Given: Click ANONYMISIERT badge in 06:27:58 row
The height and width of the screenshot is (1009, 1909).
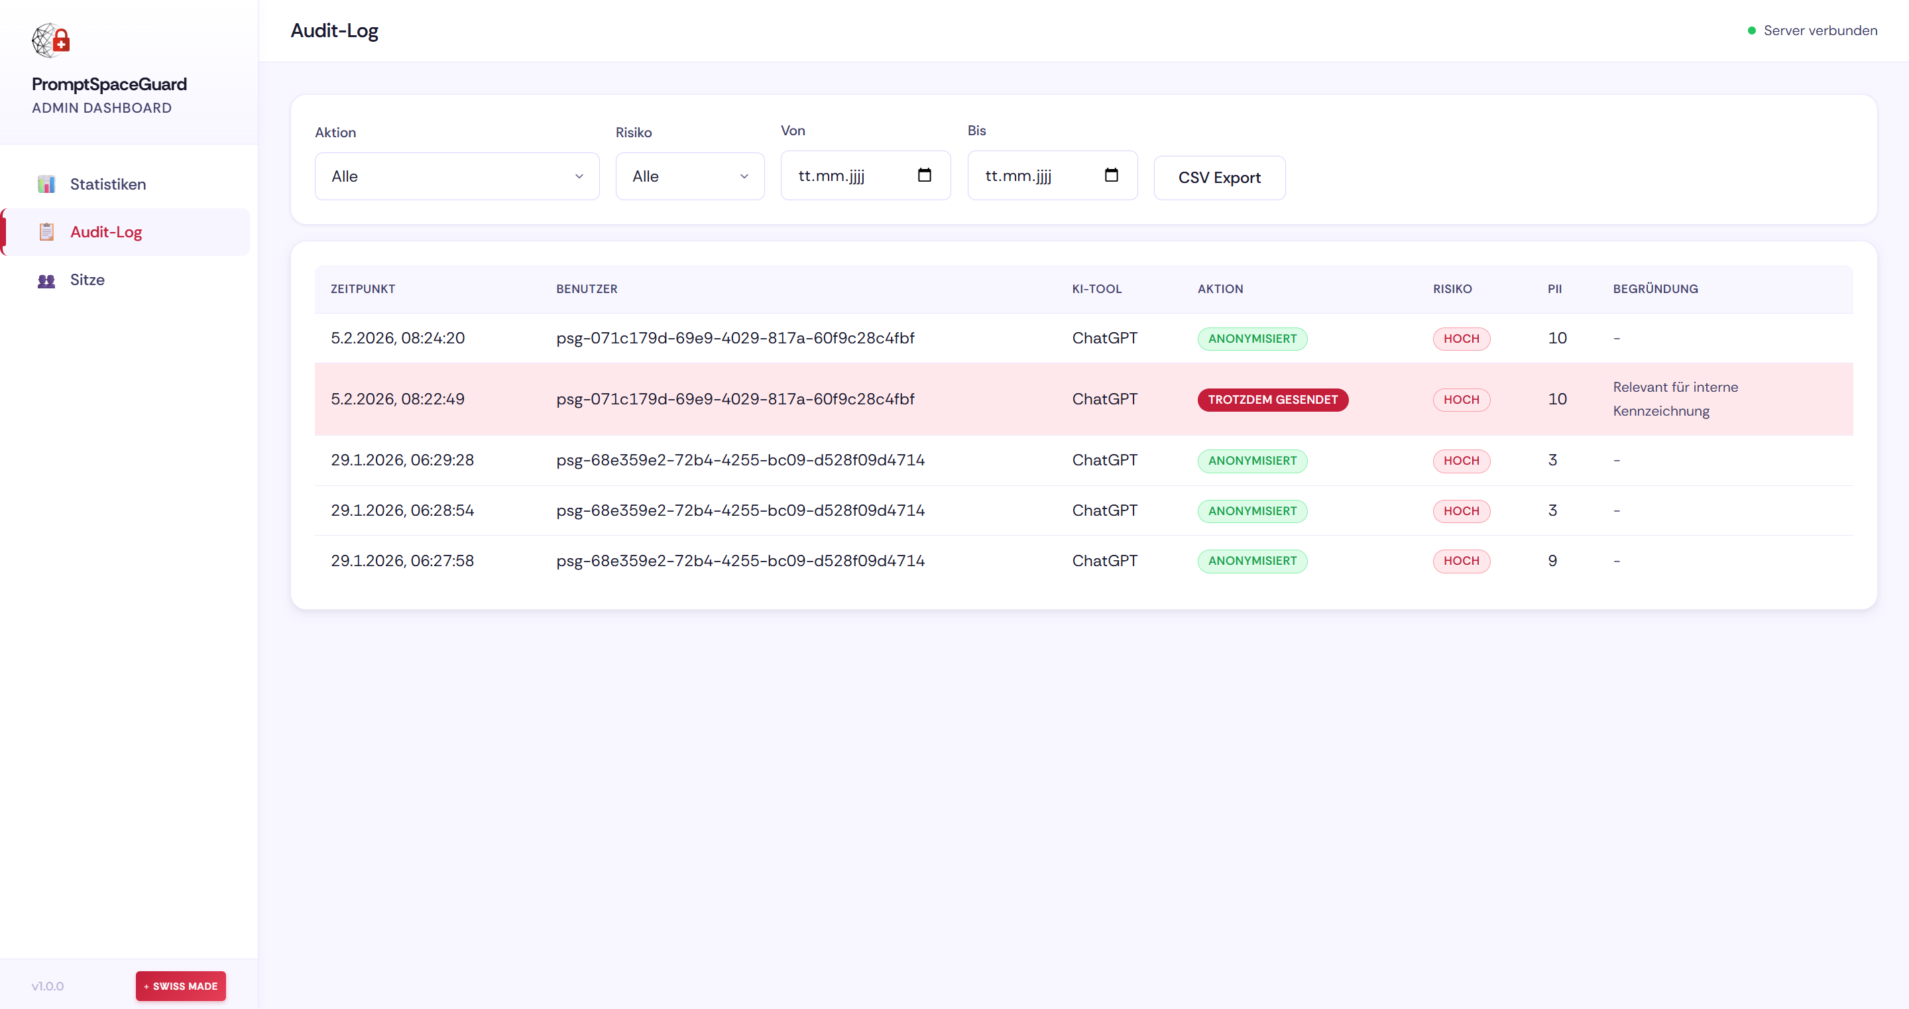Looking at the screenshot, I should (1251, 562).
